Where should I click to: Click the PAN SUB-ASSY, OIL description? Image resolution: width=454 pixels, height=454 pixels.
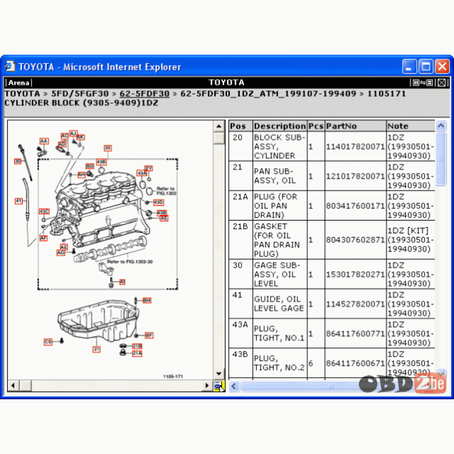(x=275, y=176)
